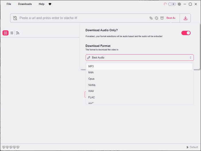Disable the Download Audio Only switch
This screenshot has height=151, width=201.
pos(186,33)
